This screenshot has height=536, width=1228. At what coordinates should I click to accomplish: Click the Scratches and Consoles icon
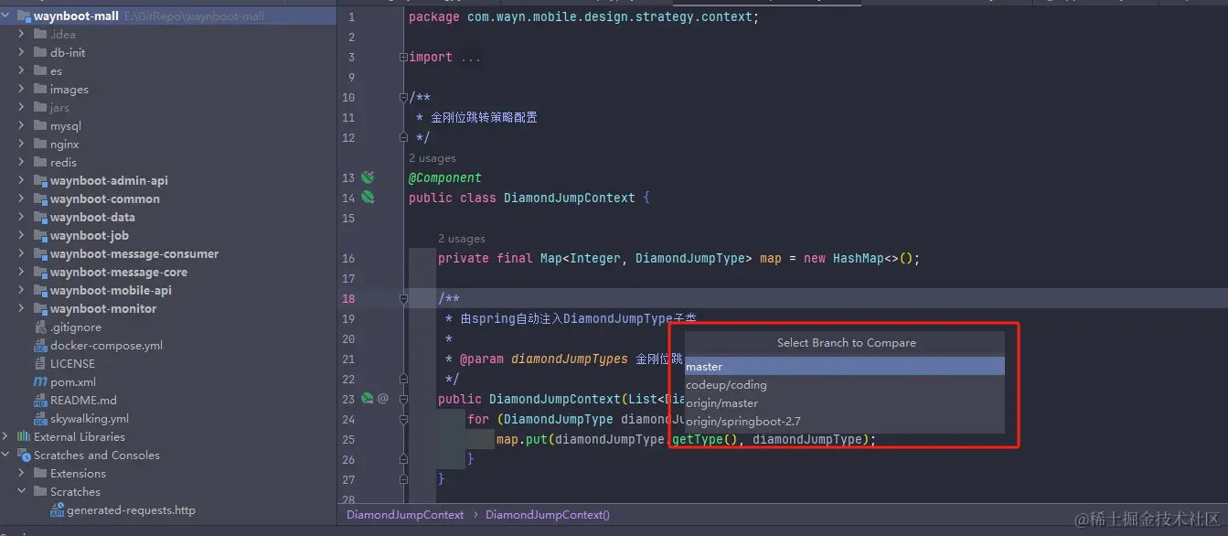pos(24,456)
